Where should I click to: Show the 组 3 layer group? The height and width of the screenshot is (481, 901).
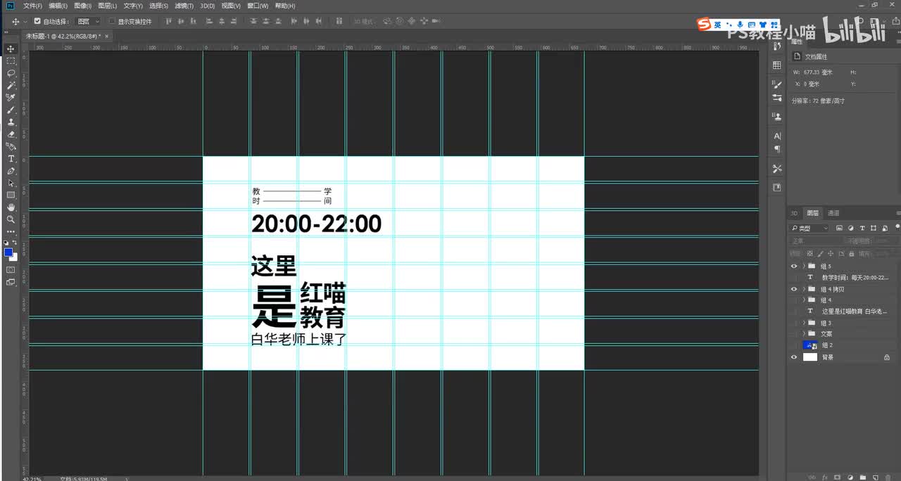(x=795, y=323)
